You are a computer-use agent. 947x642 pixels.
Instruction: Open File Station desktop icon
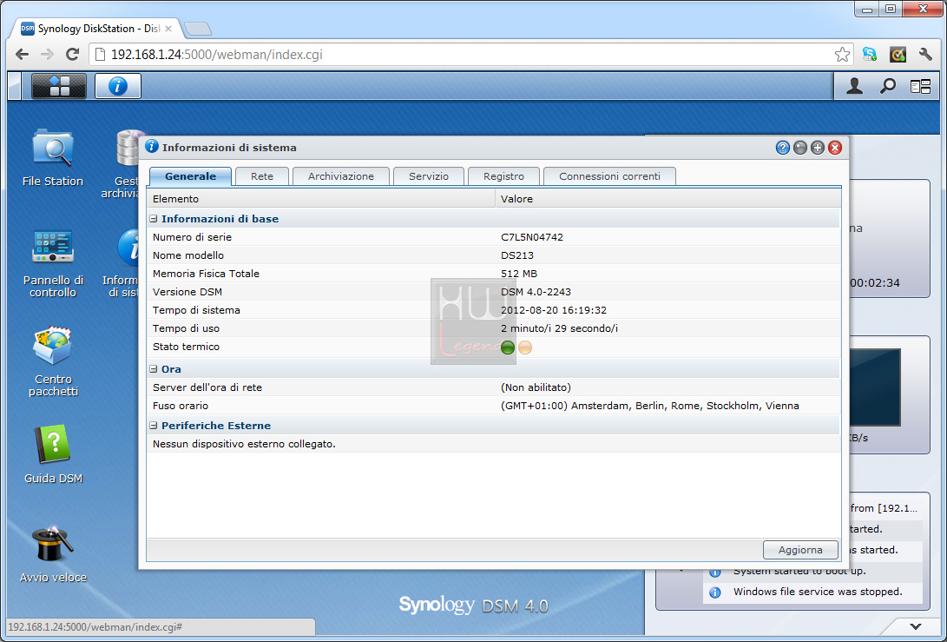(53, 157)
